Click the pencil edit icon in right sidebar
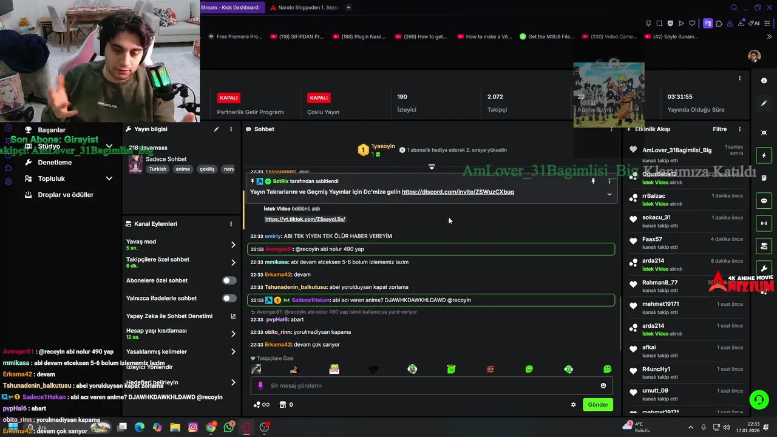777x437 pixels. pyautogui.click(x=764, y=103)
